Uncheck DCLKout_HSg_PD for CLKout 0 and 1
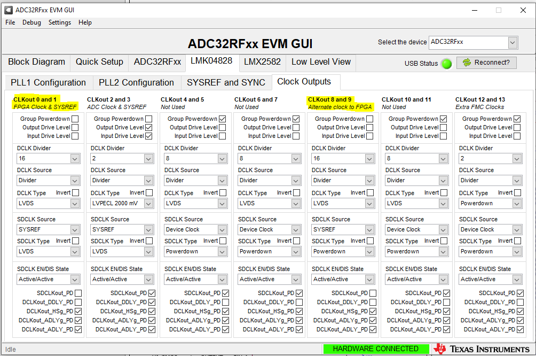Screen dimensions: 536x356 78,312
